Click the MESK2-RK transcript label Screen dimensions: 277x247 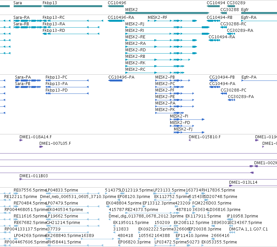tap(135, 63)
